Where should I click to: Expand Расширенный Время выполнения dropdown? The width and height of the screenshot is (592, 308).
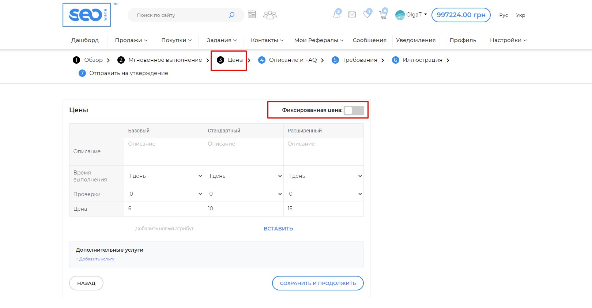pos(324,176)
